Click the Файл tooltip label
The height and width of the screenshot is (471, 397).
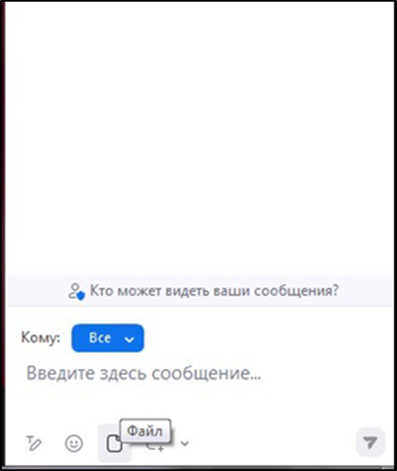[x=146, y=431]
